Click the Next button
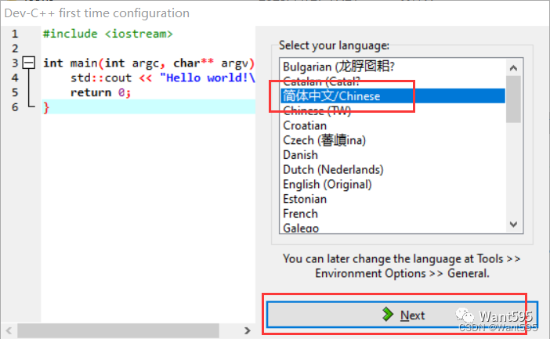550x339 pixels. 402,315
